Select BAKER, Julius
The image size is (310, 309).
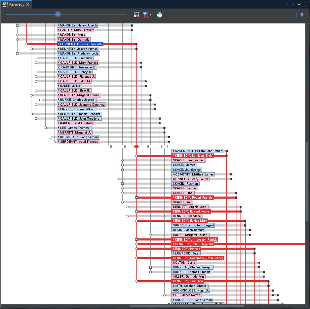click(70, 86)
